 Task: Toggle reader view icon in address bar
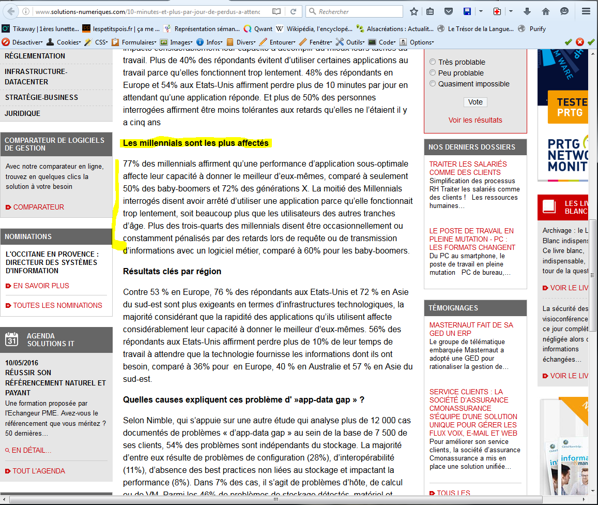(277, 11)
